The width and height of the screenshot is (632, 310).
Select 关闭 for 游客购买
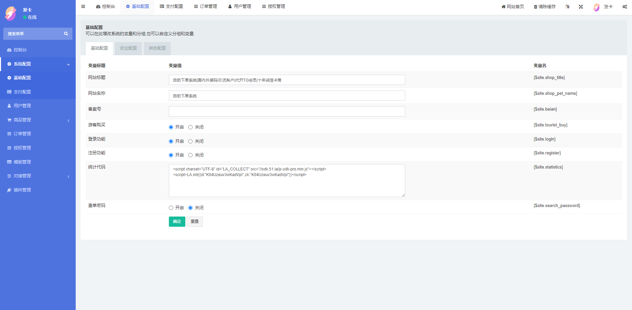(190, 127)
